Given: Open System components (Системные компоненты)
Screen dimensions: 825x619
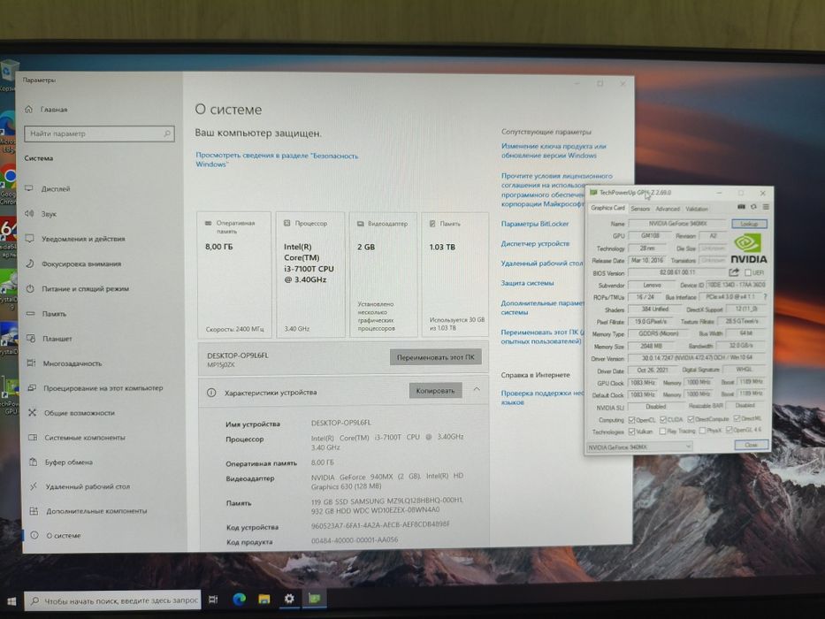Looking at the screenshot, I should tap(84, 438).
